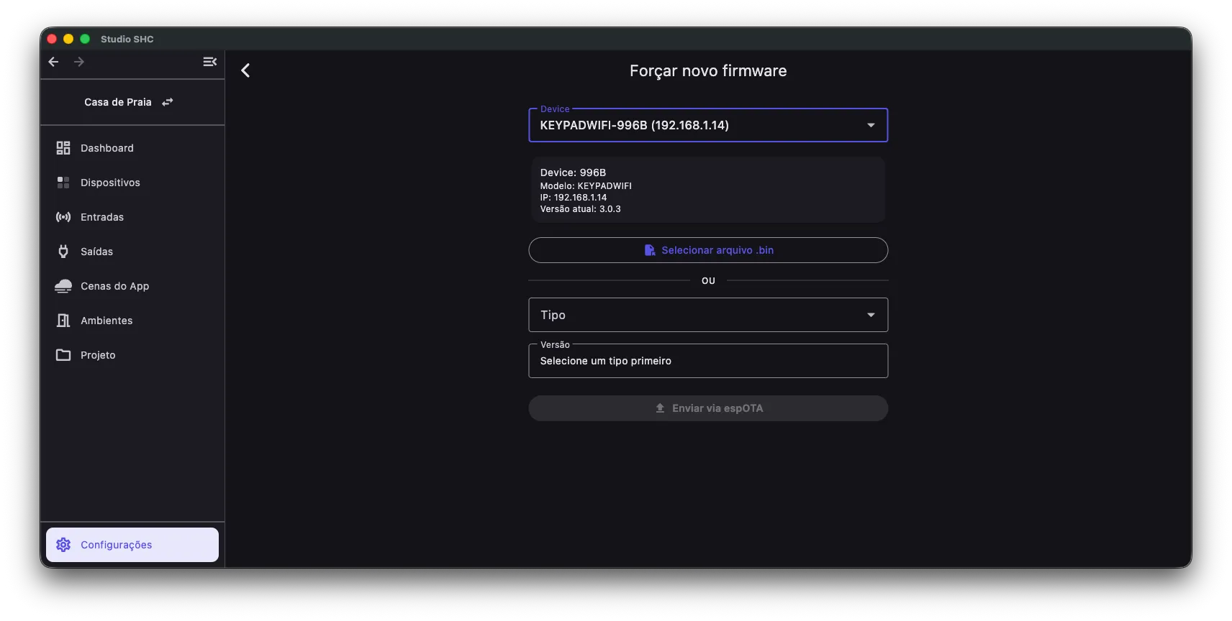Click Selecionar arquivo .bin button
Screen dimensions: 1232x621
coord(708,250)
